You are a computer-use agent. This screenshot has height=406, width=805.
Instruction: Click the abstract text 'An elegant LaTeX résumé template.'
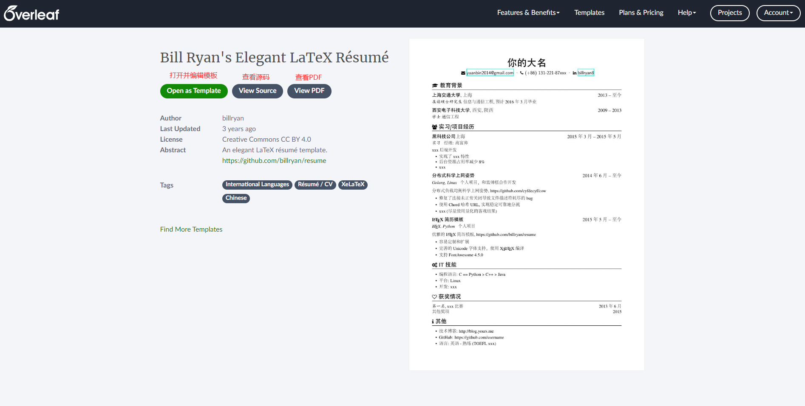[275, 150]
